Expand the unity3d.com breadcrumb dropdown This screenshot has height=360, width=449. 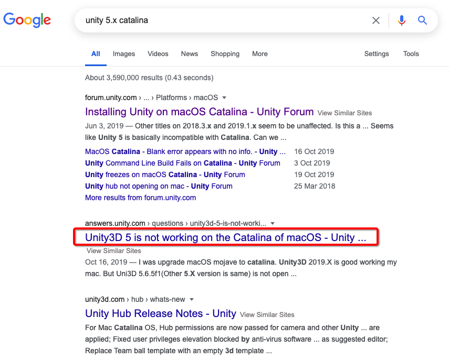tap(191, 299)
